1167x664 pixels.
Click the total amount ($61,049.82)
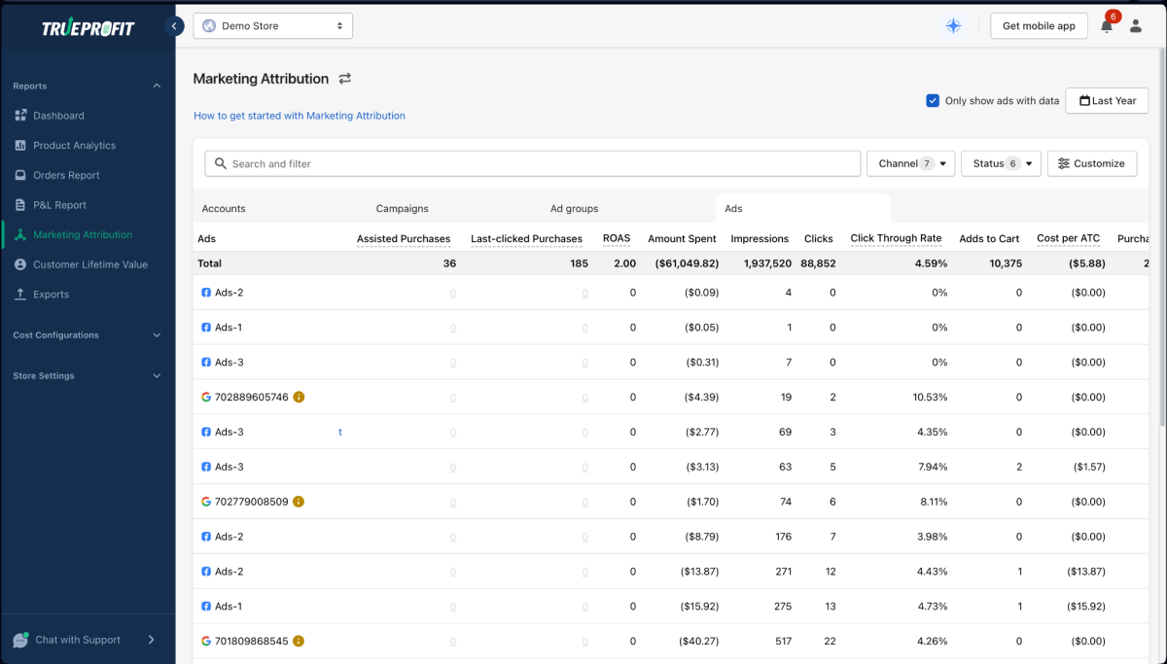pyautogui.click(x=687, y=263)
